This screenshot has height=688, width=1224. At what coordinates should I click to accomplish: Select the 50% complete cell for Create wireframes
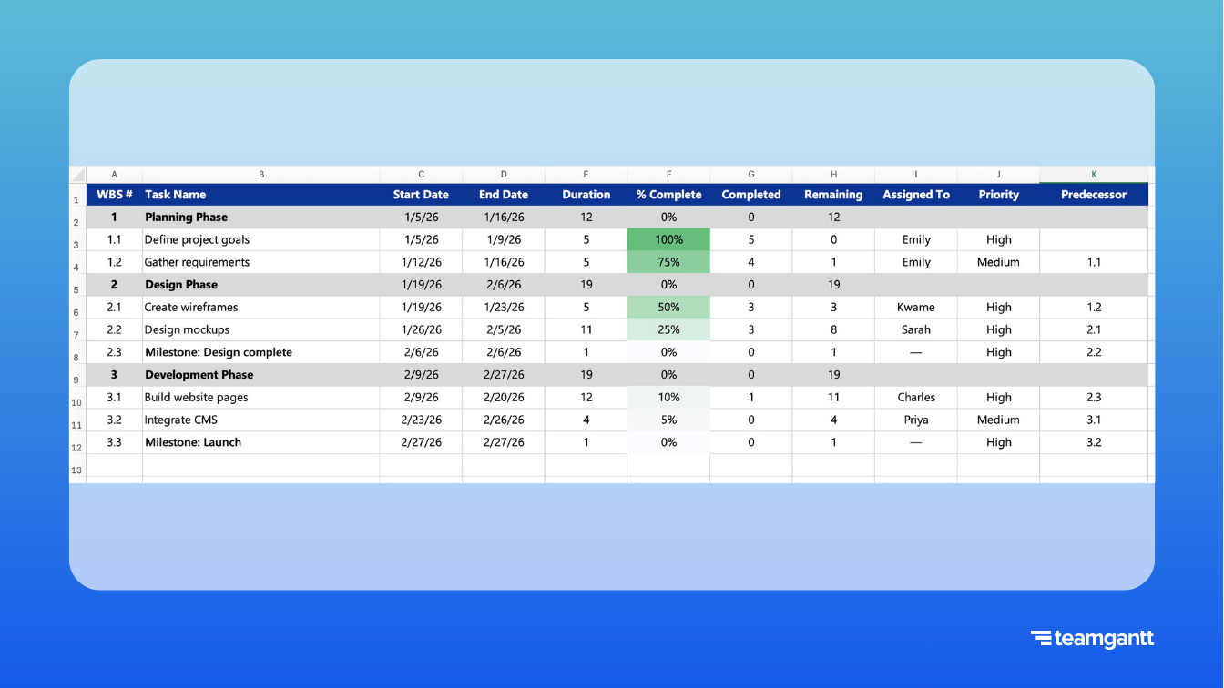click(x=668, y=307)
